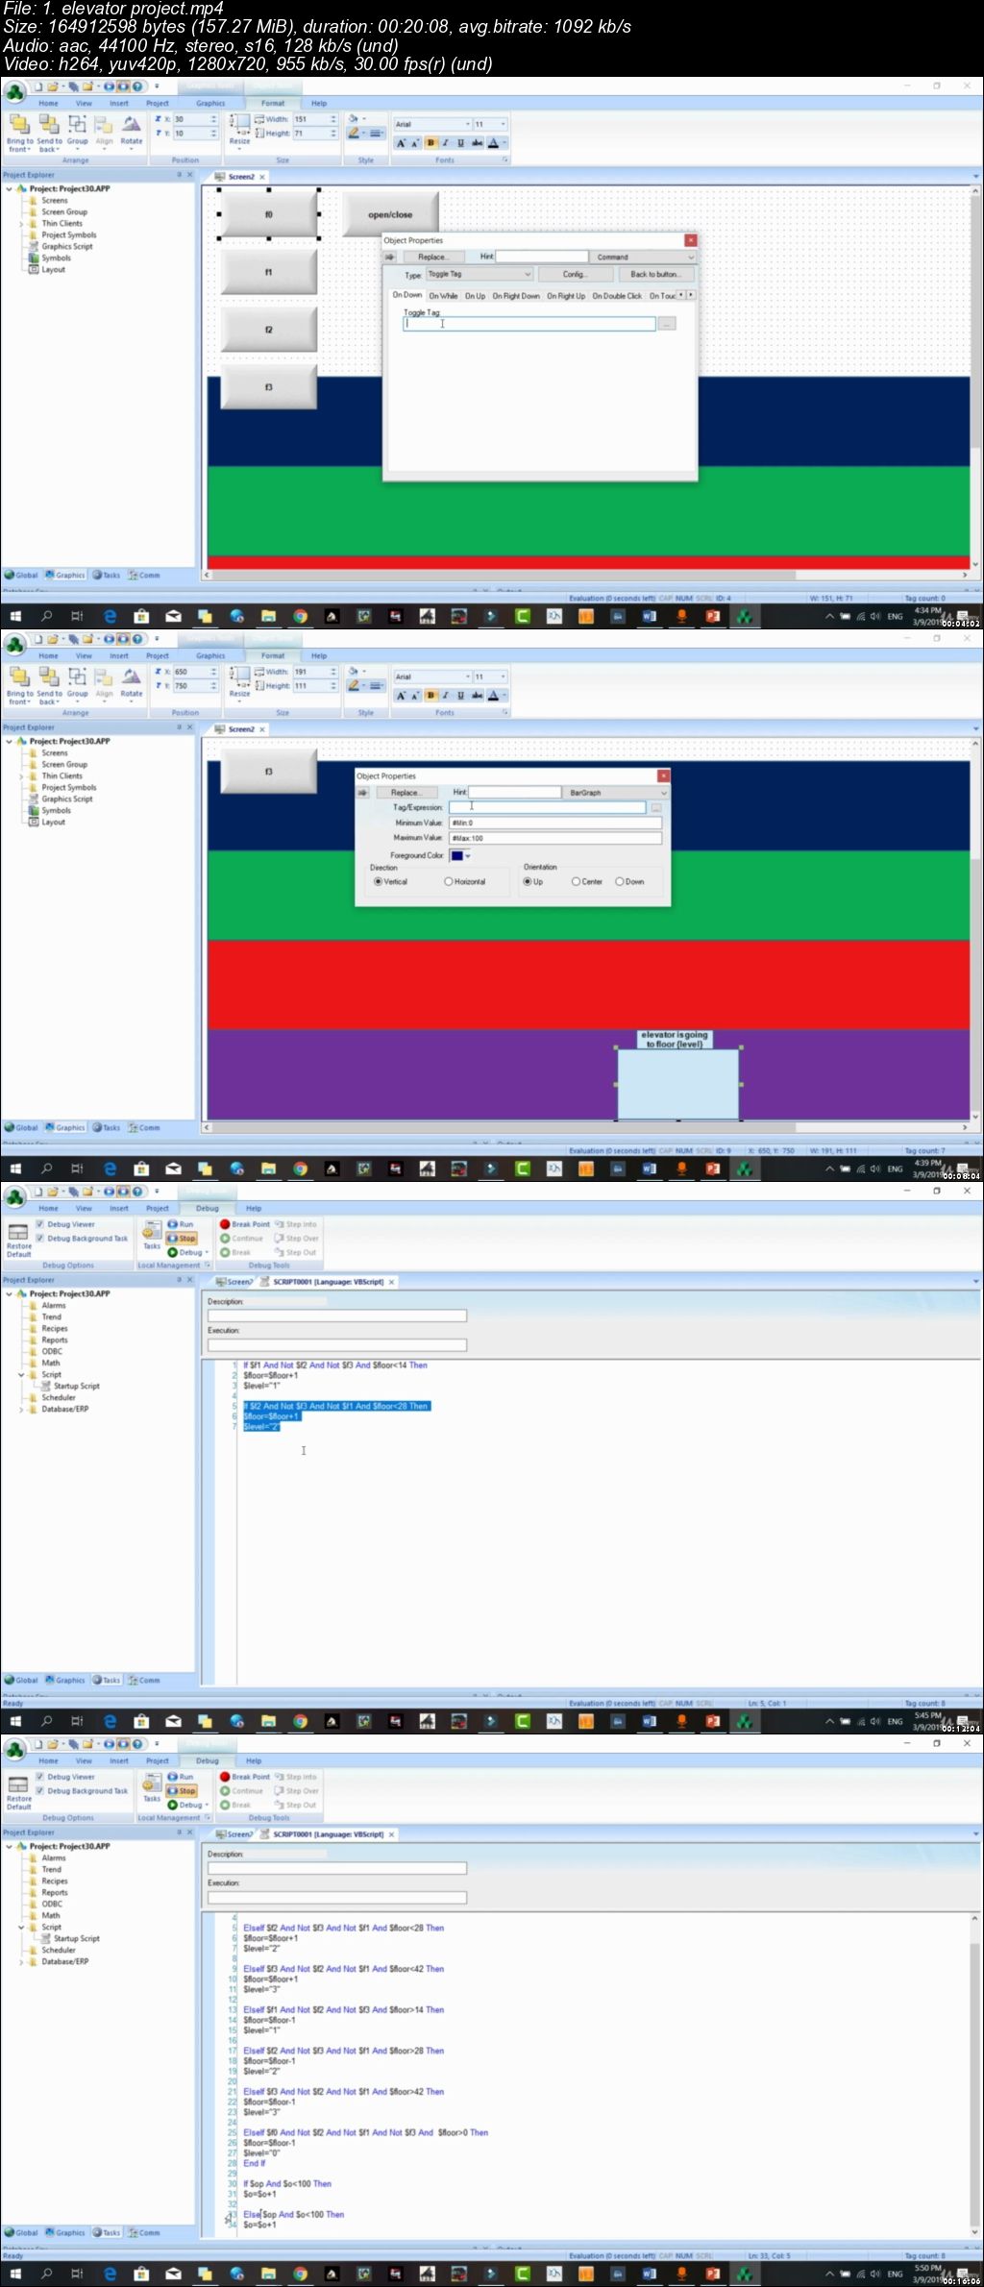The width and height of the screenshot is (984, 2287).
Task: Select the Vertical direction radio button
Action: [x=379, y=881]
